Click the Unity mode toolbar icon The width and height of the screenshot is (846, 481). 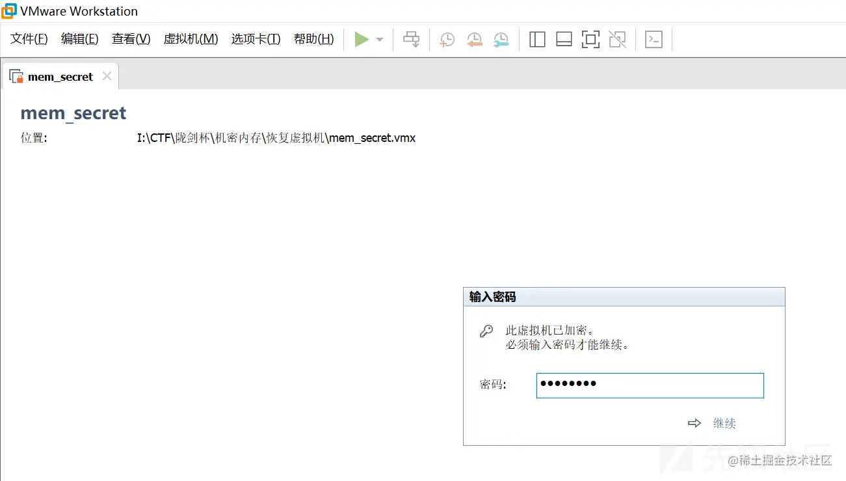617,40
